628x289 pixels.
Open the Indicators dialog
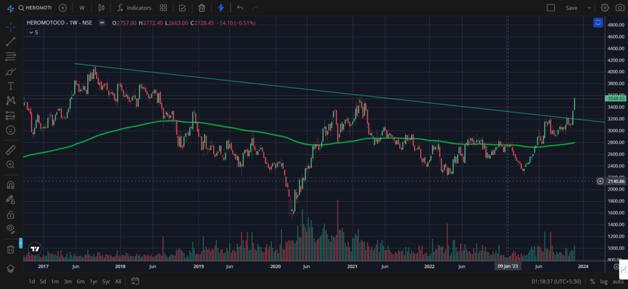[x=134, y=7]
